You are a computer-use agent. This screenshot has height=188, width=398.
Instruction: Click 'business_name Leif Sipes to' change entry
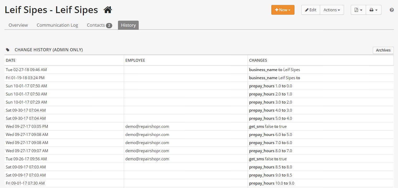pos(275,78)
